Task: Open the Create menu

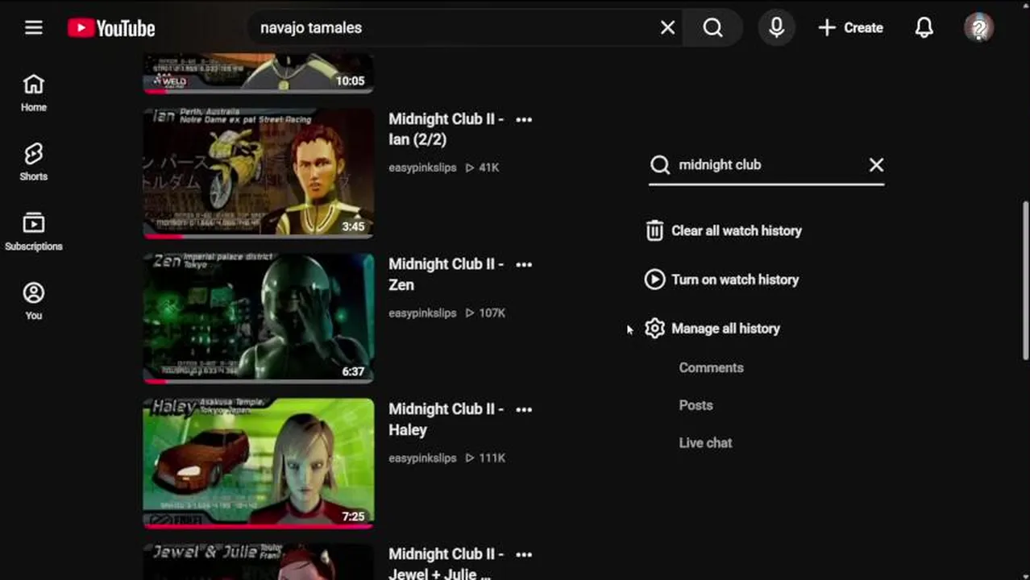Action: tap(850, 27)
